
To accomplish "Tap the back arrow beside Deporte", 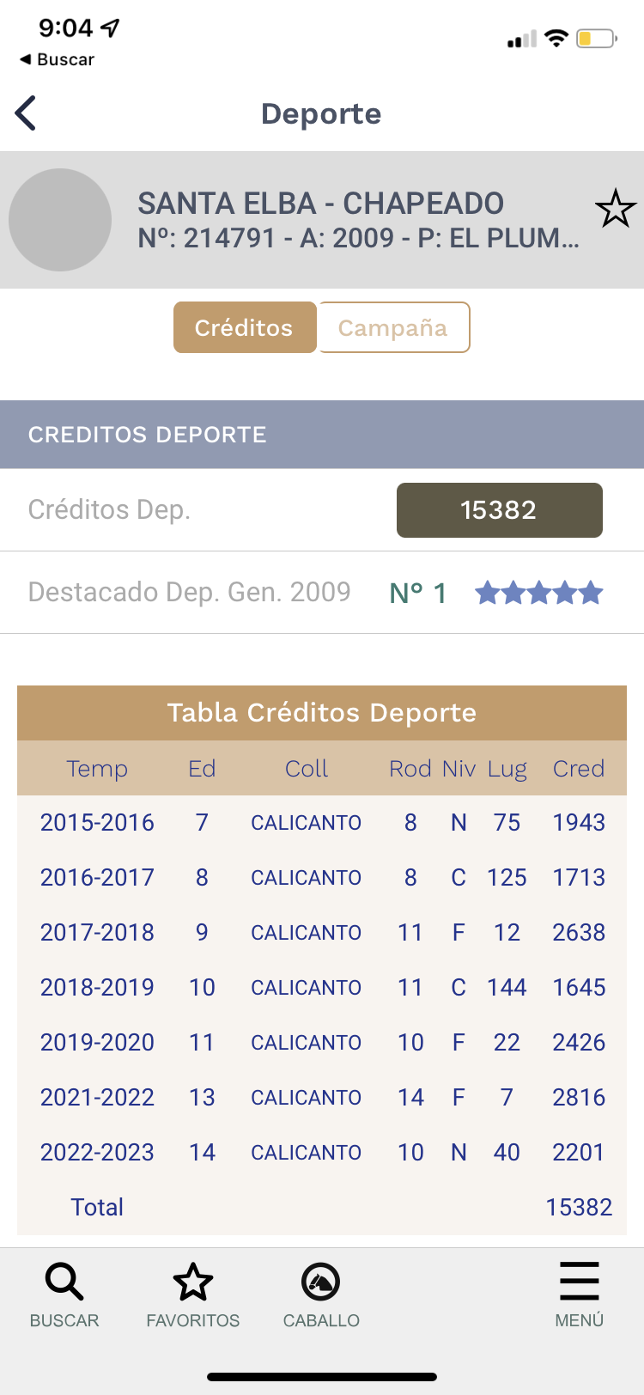I will pos(26,113).
